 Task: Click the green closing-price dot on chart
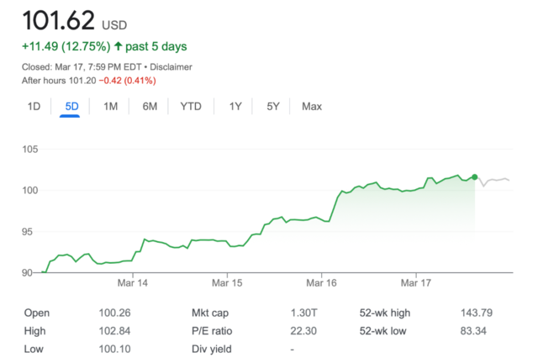[475, 177]
